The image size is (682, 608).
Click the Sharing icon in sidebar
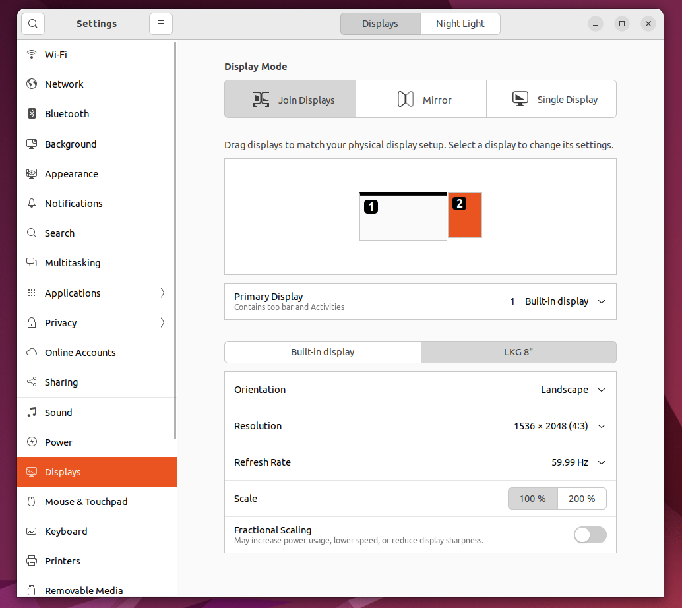tap(31, 382)
